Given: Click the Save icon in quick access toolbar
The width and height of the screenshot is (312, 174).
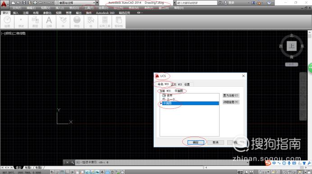Looking at the screenshot, I should 24,3.
